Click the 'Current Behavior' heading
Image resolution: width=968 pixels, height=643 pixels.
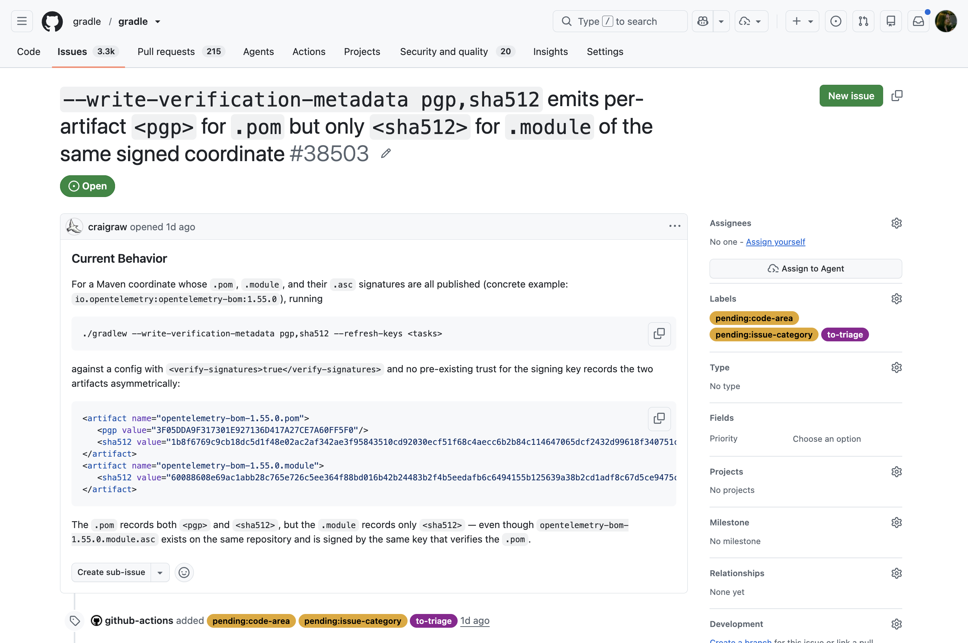[x=119, y=259]
